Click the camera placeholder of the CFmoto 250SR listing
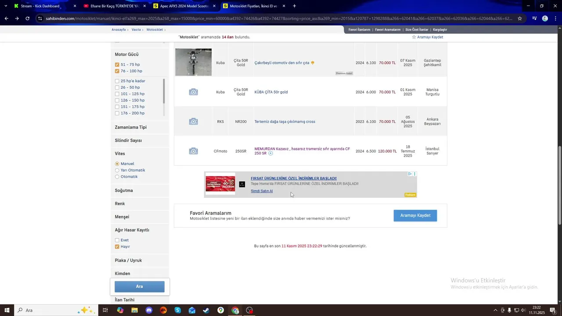Image resolution: width=562 pixels, height=316 pixels. point(193,151)
